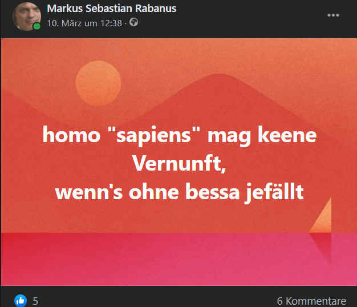Open Markus Sebastian Rabanus profile picture
This screenshot has width=357, height=307.
pos(27,17)
